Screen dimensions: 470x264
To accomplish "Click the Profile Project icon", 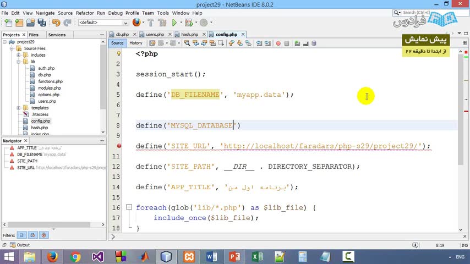I will [204, 23].
